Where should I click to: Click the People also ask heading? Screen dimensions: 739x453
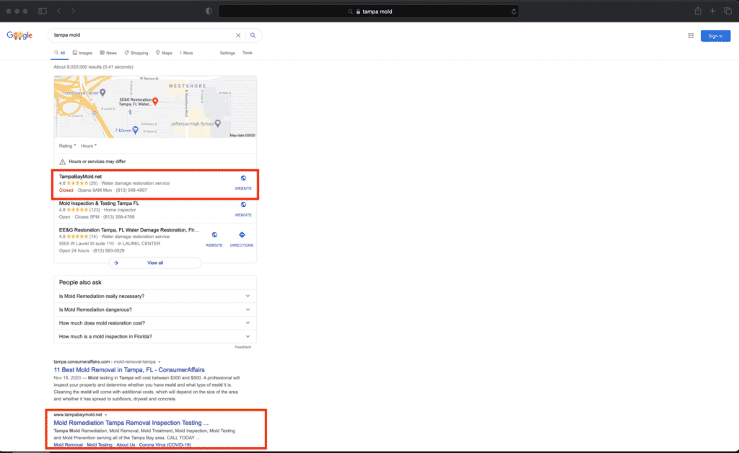tap(80, 283)
